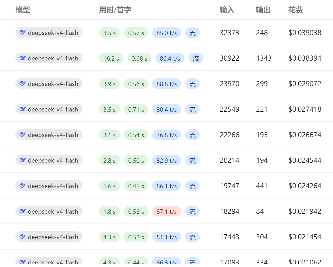333x267 pixels.
Task: Click the 流 stream badge in the 86.4 t/s row
Action: coord(196,58)
